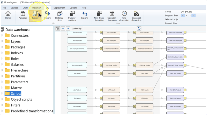Viewport: 207px width, 115px height.
Task: Switch to the Datamart tab
Action: click(36, 8)
